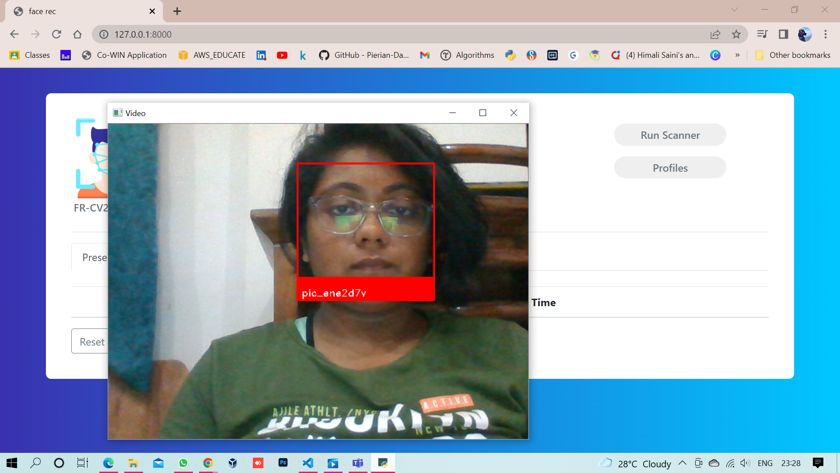Show hidden system tray icons
This screenshot has width=840, height=473.
point(682,463)
